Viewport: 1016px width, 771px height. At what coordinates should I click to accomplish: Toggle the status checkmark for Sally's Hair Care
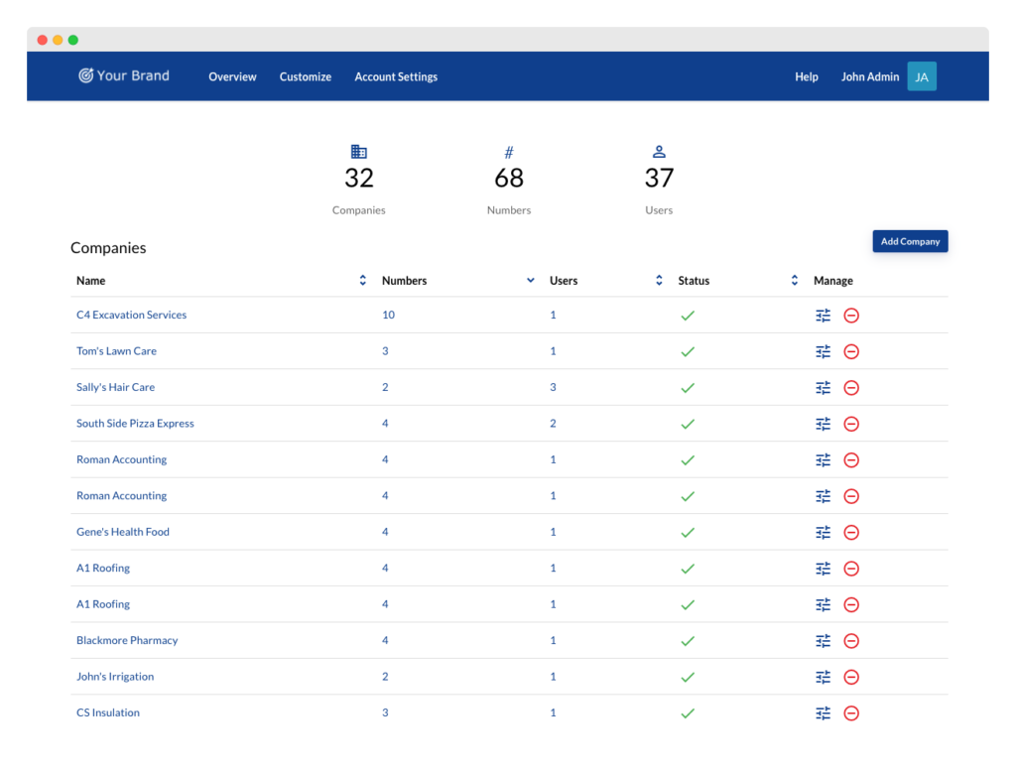[688, 387]
